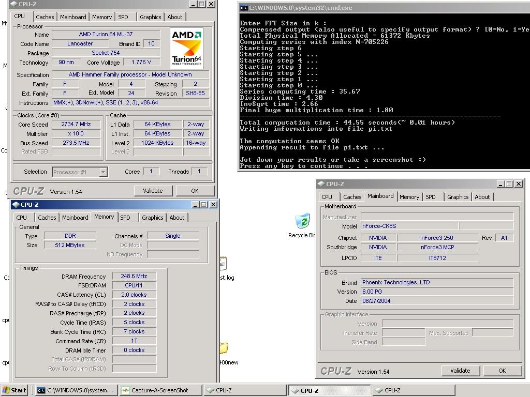This screenshot has height=397, width=530.
Task: Click Validate in Mainboard CPU-Z window
Action: pyautogui.click(x=460, y=371)
